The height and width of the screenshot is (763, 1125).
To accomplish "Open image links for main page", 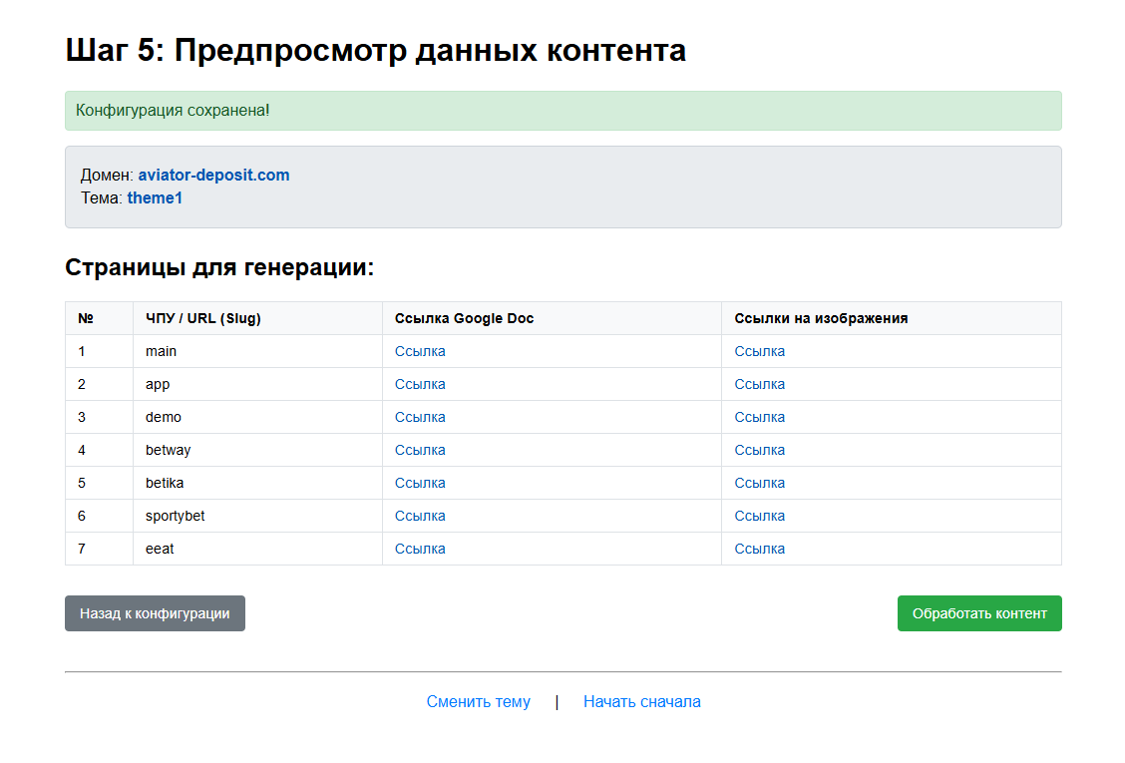I will [759, 351].
